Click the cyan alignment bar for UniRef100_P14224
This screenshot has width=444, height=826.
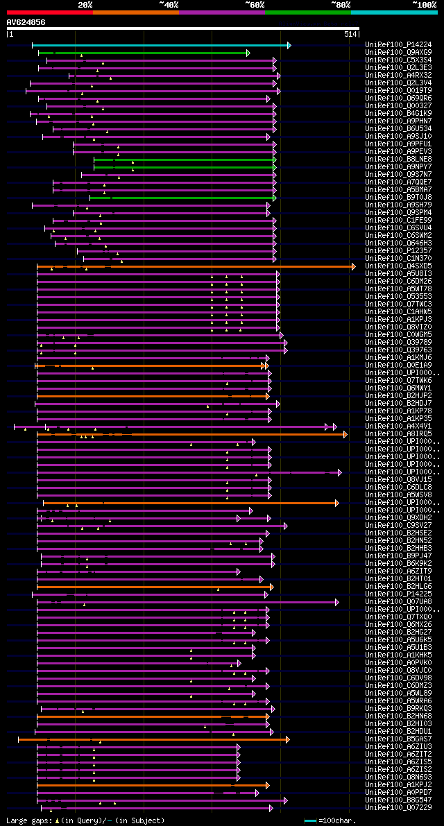160,45
